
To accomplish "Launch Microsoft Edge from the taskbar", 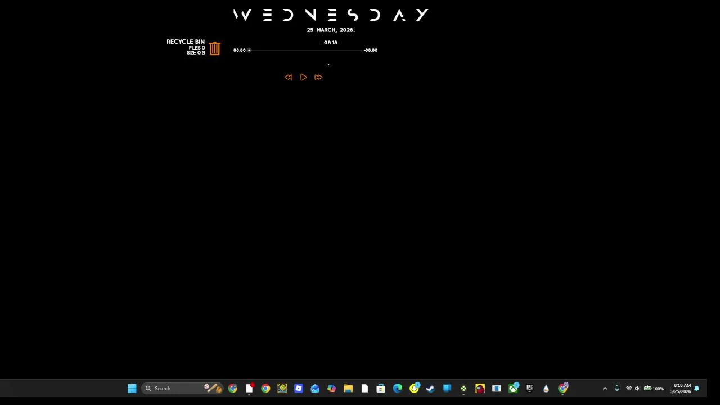I will [398, 388].
